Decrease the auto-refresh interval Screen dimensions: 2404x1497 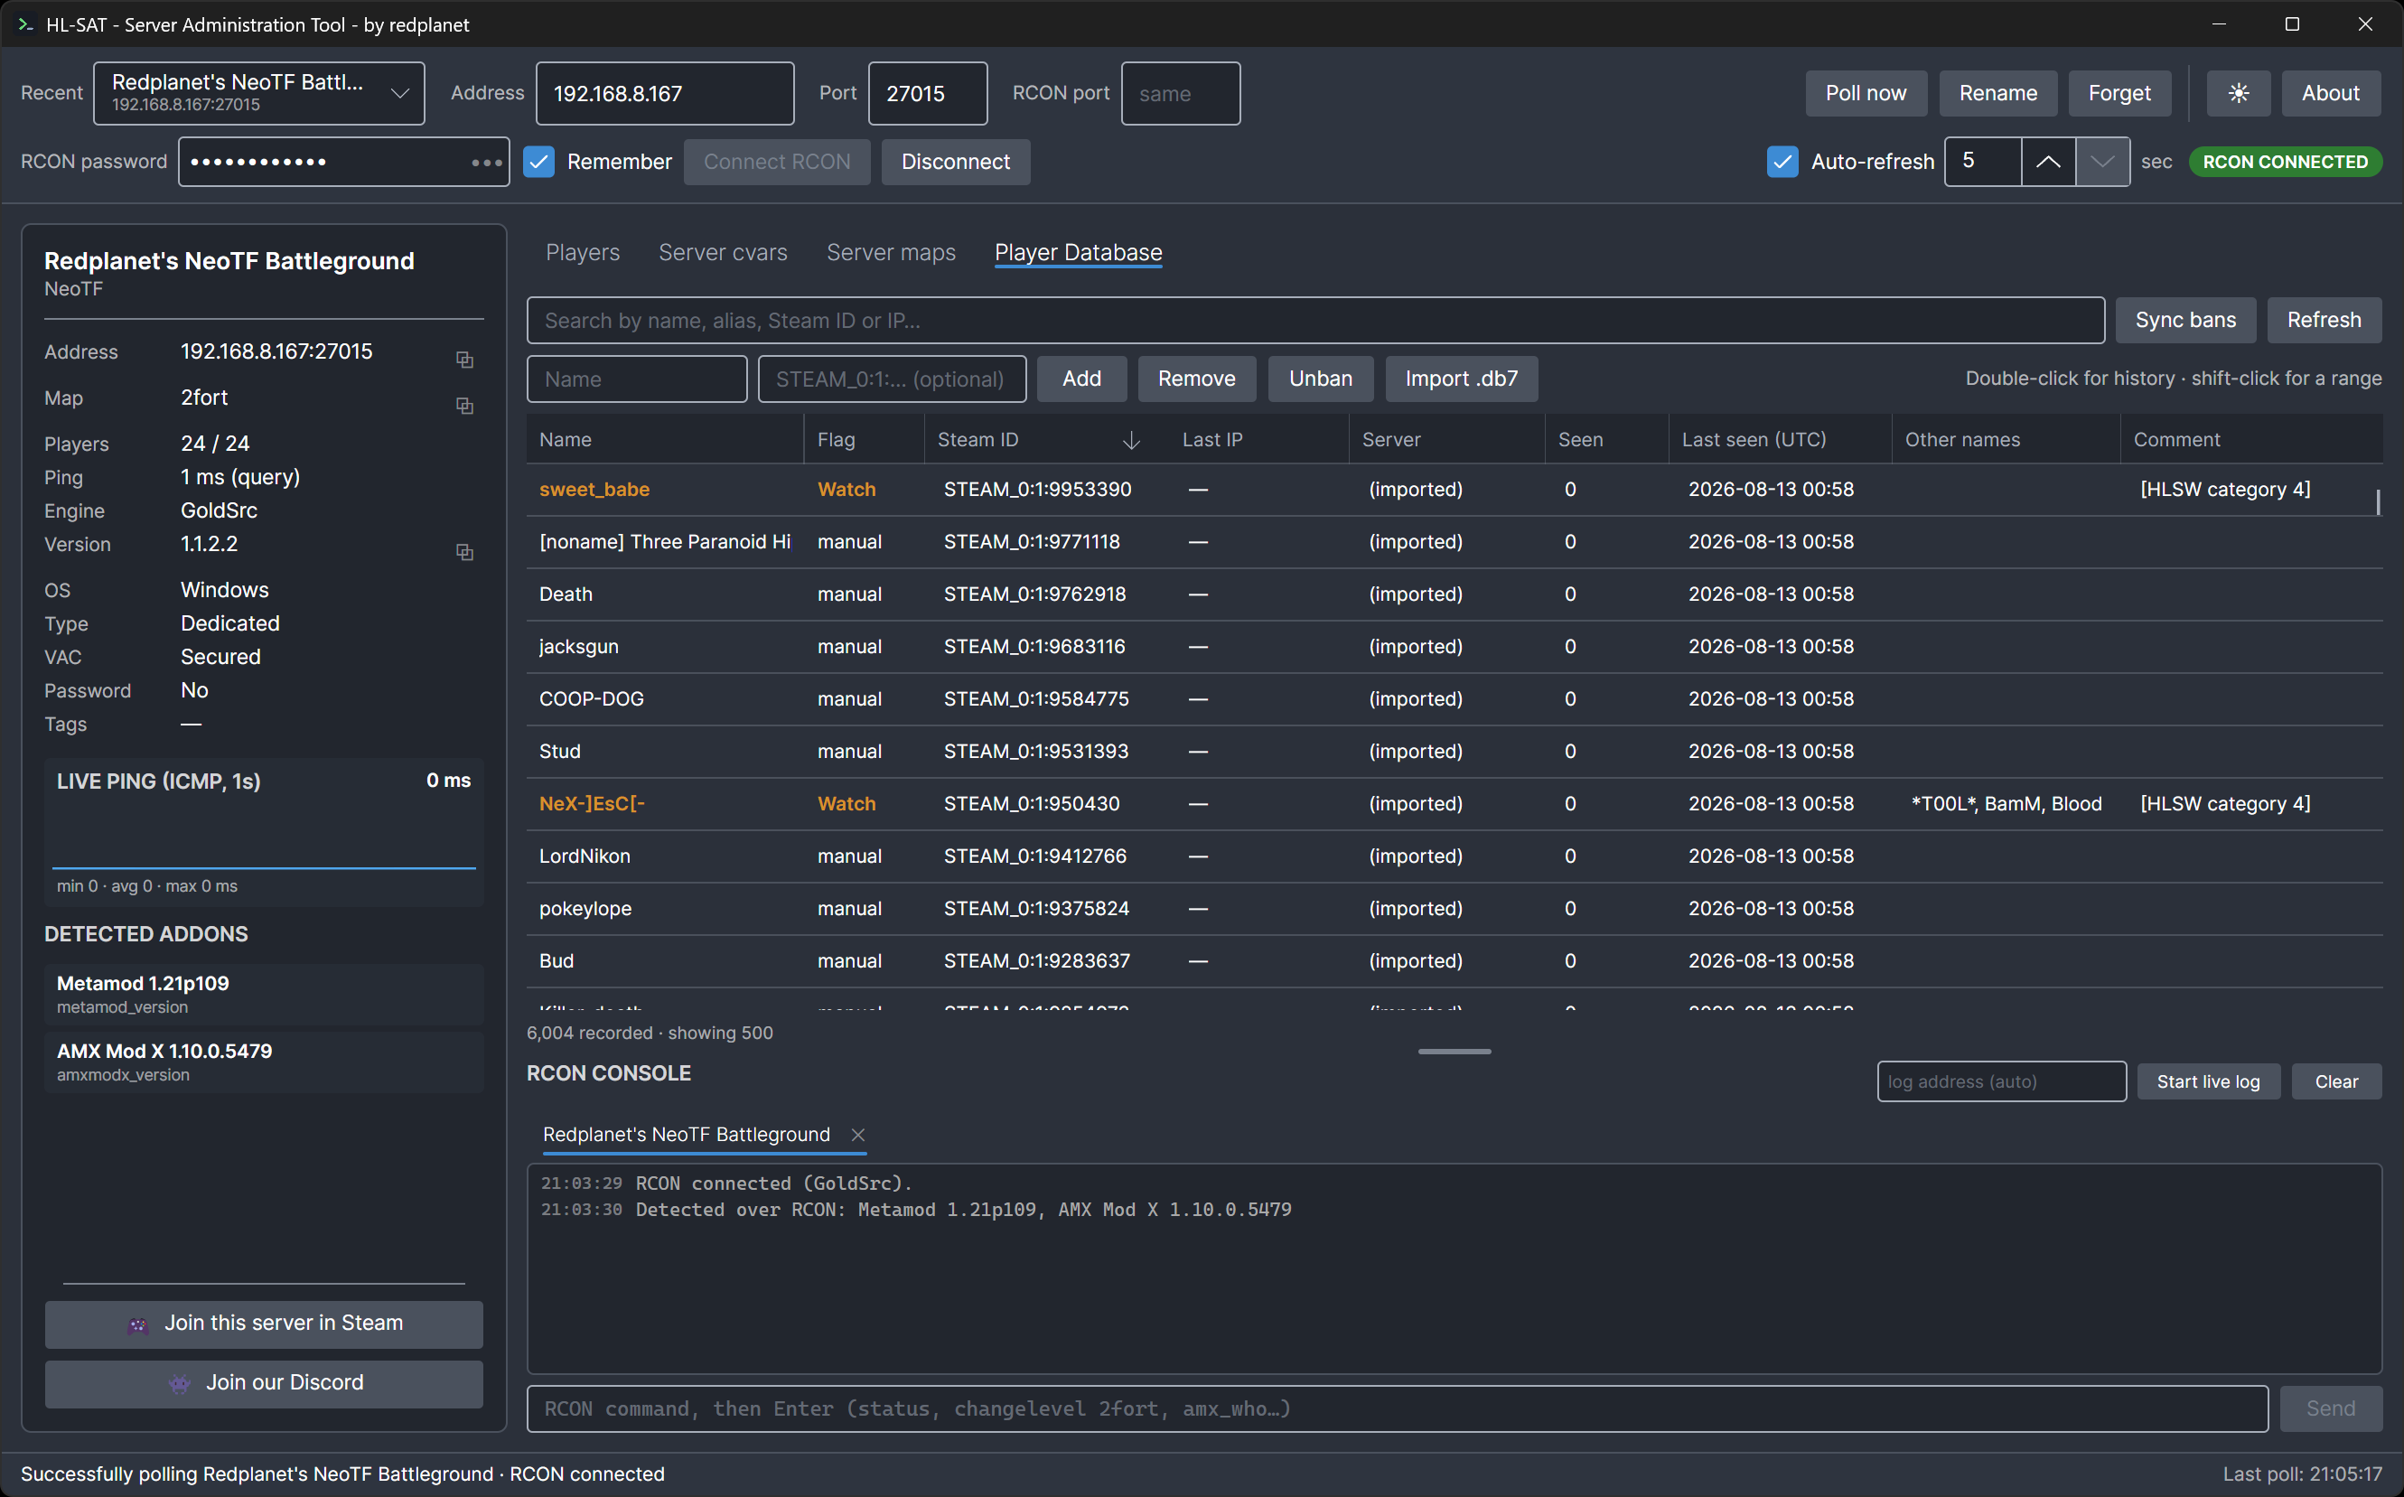tap(2102, 162)
